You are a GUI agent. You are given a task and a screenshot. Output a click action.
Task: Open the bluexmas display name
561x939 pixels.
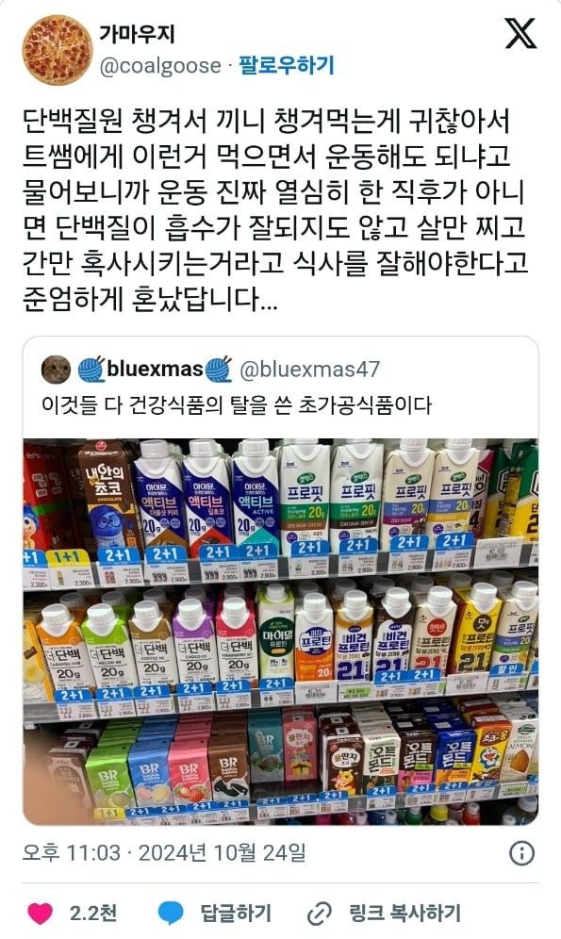click(x=155, y=369)
